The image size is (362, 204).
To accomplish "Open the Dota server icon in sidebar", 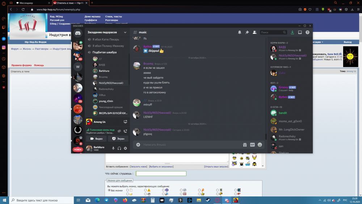I will click(78, 141).
